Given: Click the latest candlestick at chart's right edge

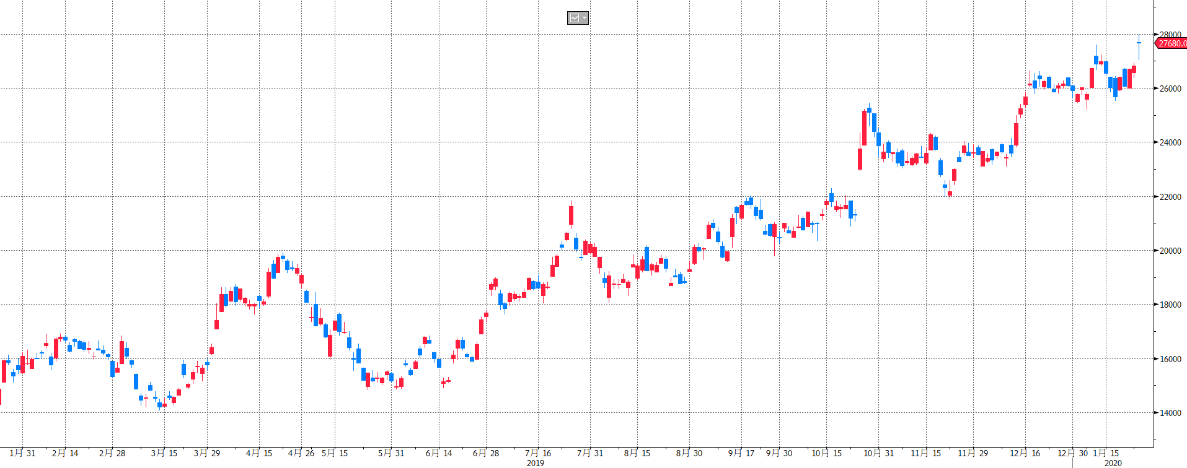Looking at the screenshot, I should point(1139,43).
